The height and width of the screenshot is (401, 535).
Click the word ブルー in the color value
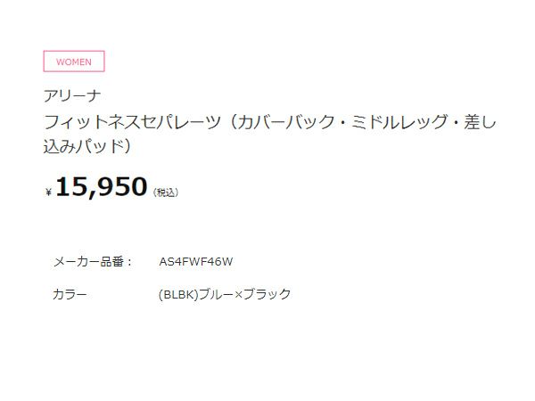click(215, 294)
